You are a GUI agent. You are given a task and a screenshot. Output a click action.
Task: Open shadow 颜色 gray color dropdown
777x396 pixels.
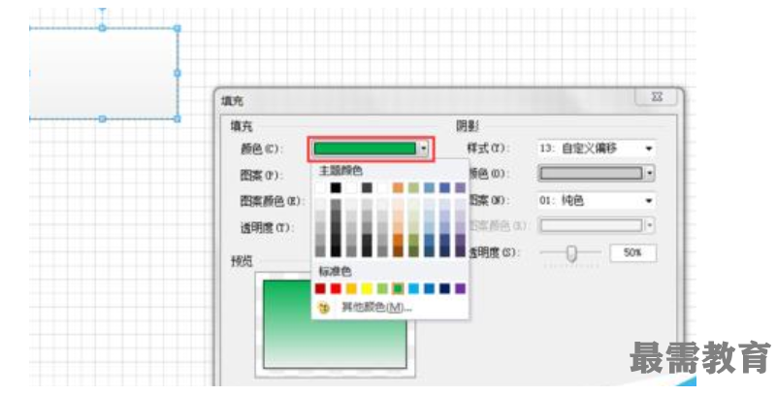point(649,173)
